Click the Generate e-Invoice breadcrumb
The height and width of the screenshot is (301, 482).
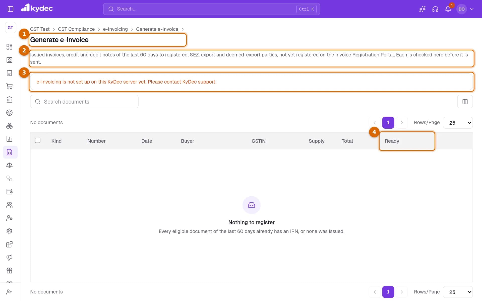click(157, 29)
